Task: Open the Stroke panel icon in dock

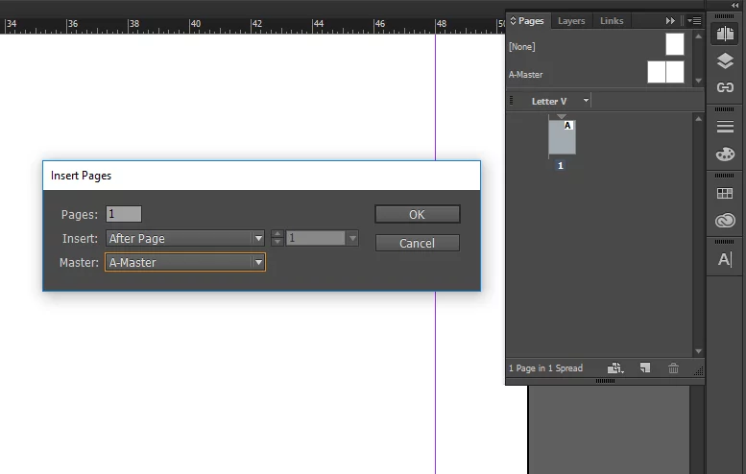Action: pyautogui.click(x=725, y=127)
